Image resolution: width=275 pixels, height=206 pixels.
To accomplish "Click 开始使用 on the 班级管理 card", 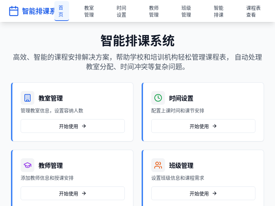I will coord(203,193).
